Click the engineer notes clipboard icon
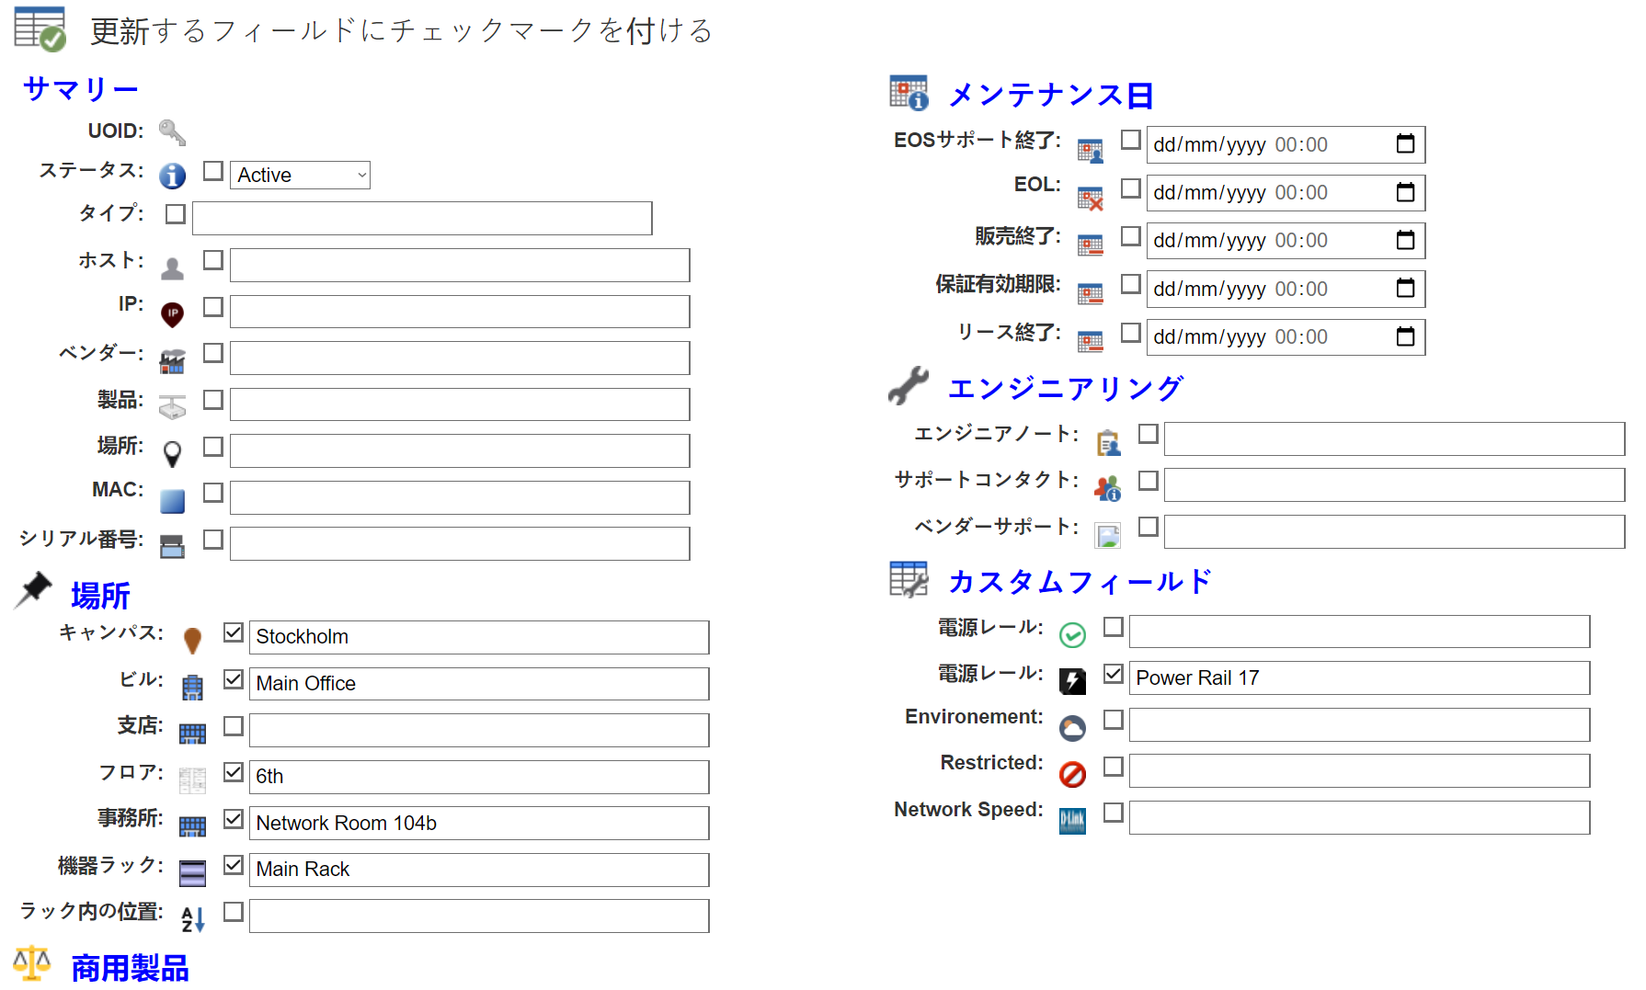 [x=1108, y=443]
